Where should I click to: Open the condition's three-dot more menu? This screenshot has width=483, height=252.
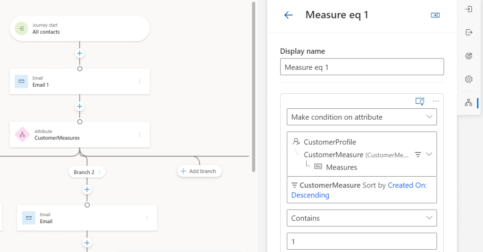(x=435, y=101)
